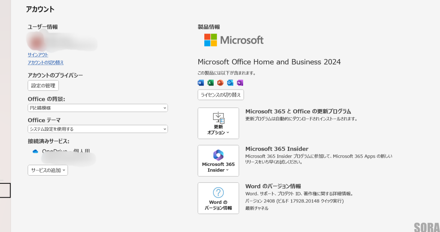The height and width of the screenshot is (232, 440).
Task: Click the PowerPoint icon in product lineup
Action: click(x=220, y=83)
